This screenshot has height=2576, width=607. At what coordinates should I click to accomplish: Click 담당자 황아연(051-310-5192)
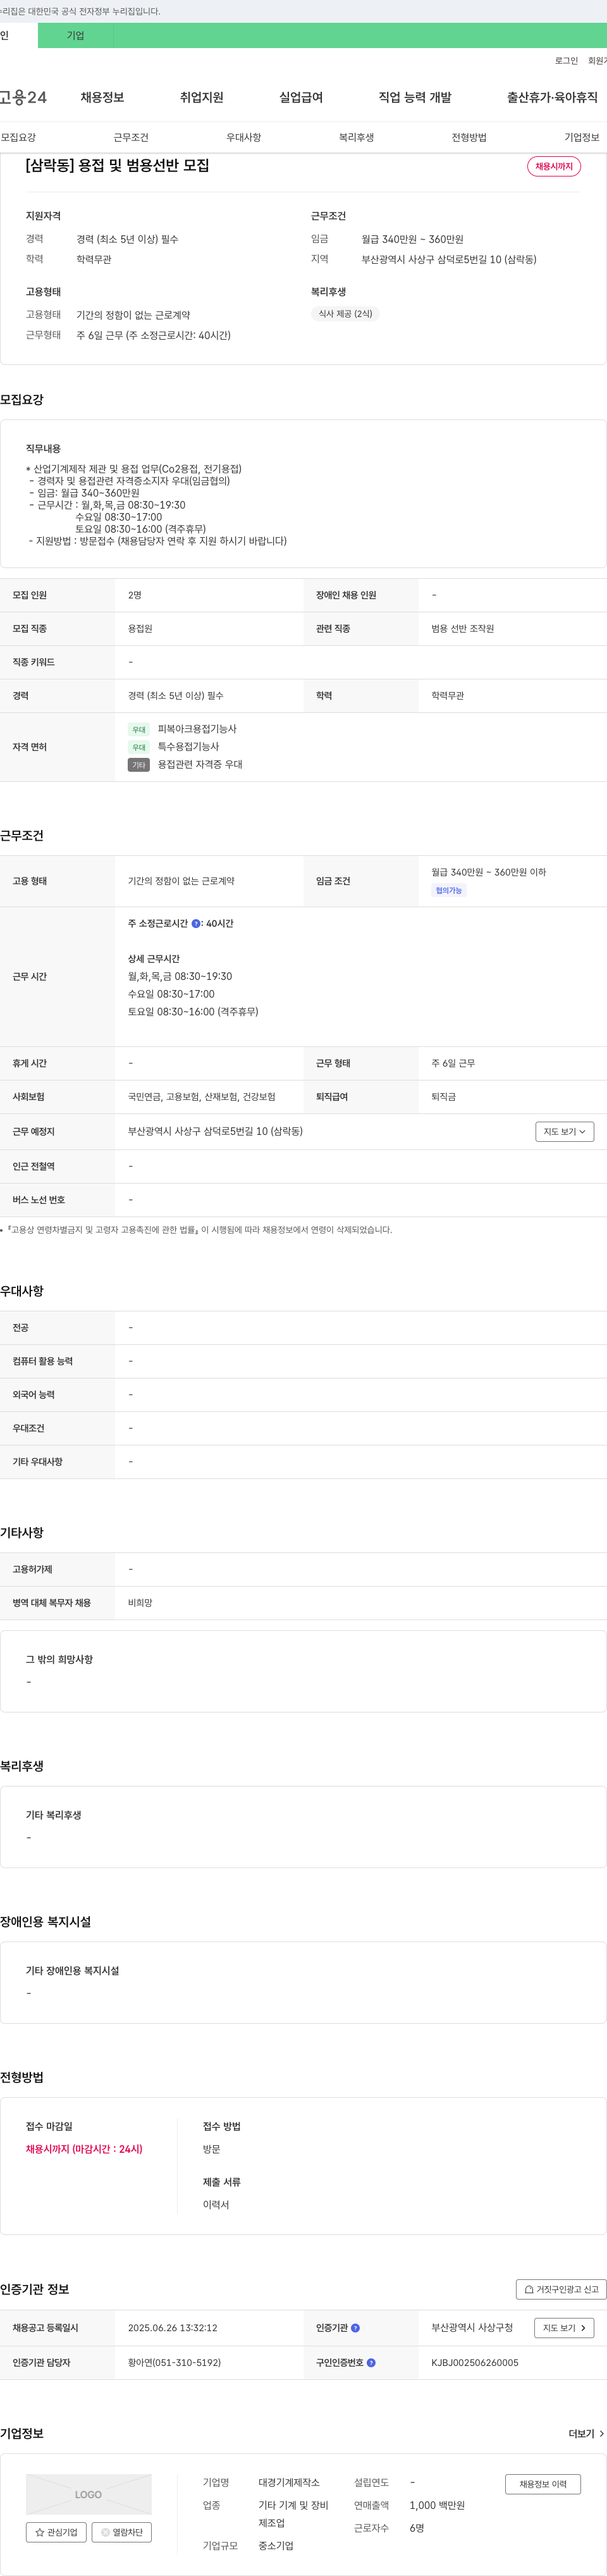pos(174,2363)
